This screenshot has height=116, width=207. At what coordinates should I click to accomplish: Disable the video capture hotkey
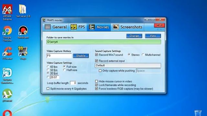[x=81, y=56]
